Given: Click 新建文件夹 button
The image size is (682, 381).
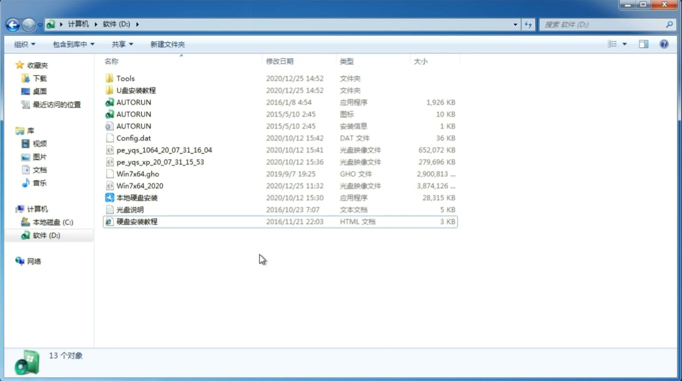Looking at the screenshot, I should point(167,44).
